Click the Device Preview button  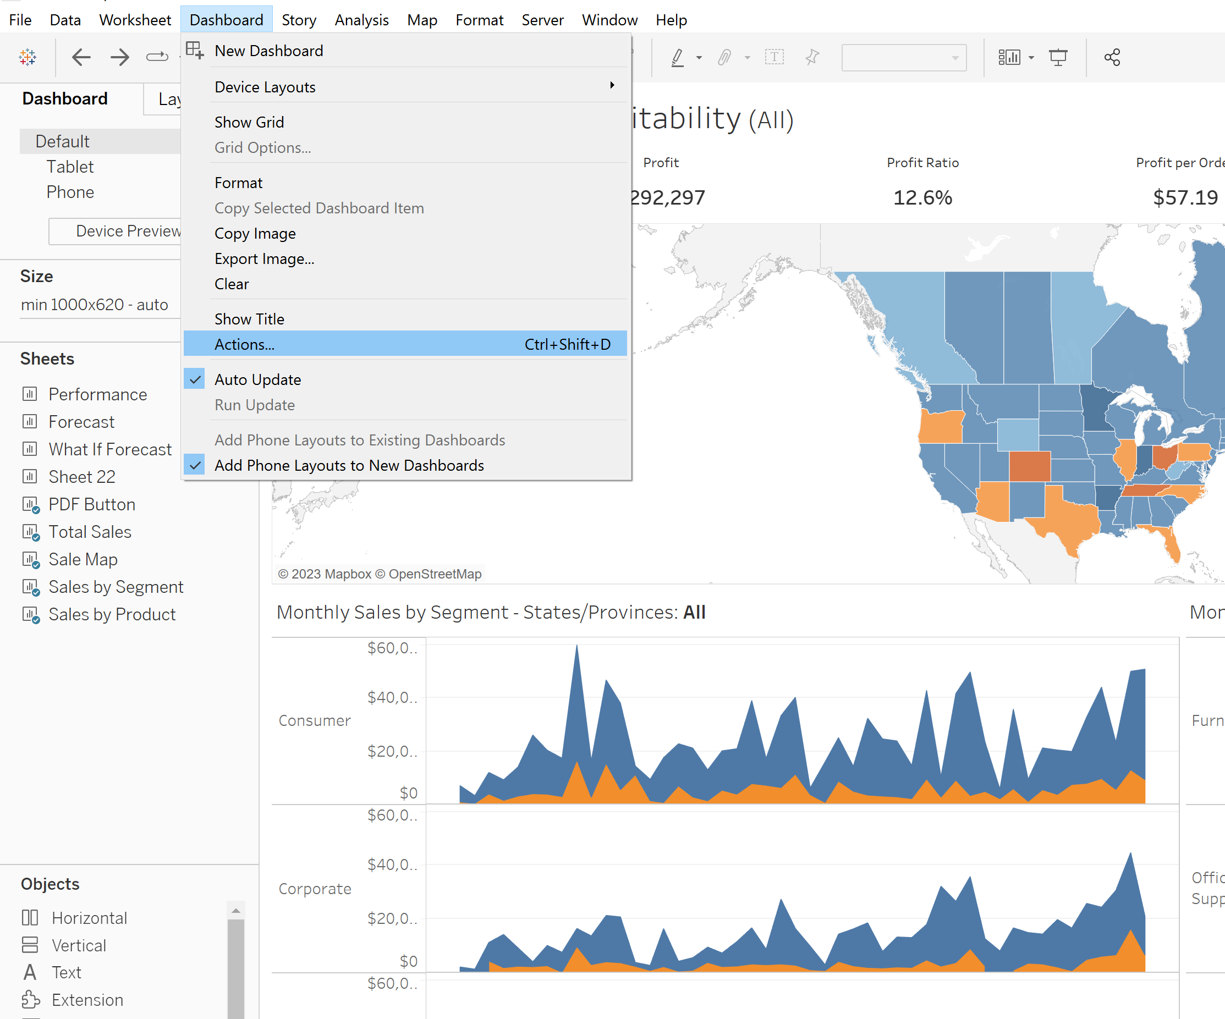pos(116,231)
